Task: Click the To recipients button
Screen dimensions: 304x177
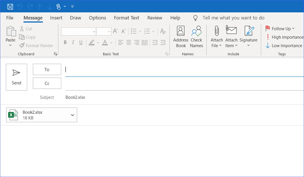Action: click(47, 69)
